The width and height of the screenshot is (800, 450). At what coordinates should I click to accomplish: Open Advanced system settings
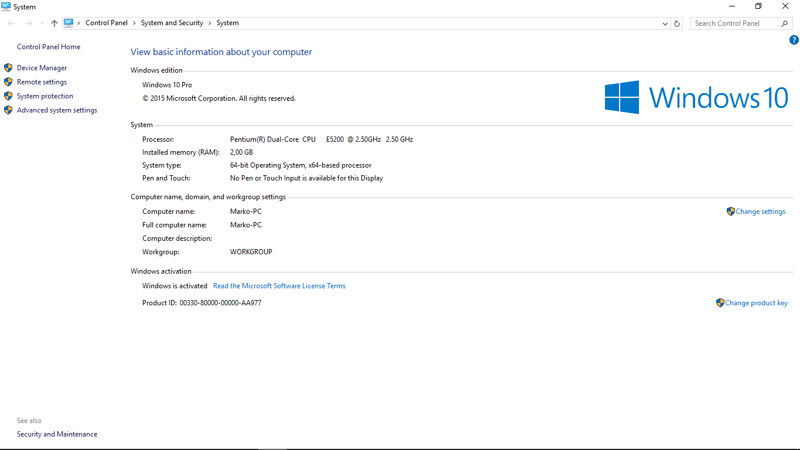tap(57, 110)
